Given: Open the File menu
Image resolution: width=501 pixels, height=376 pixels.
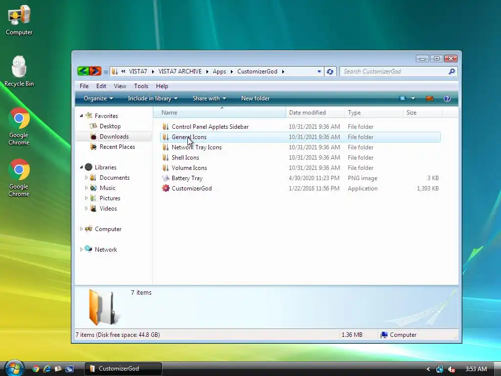Looking at the screenshot, I should pos(84,86).
